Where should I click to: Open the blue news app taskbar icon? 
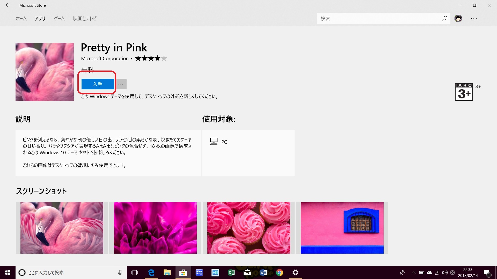215,273
